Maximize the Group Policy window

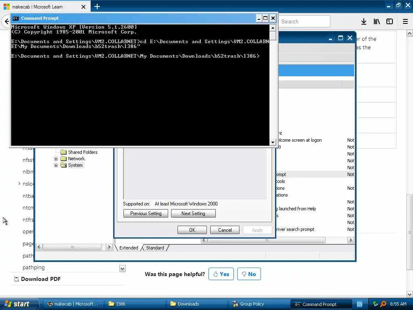tap(340, 38)
